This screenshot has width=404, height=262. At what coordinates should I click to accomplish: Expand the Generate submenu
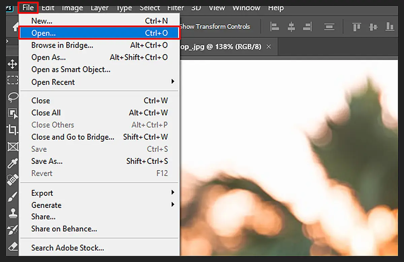click(x=99, y=205)
